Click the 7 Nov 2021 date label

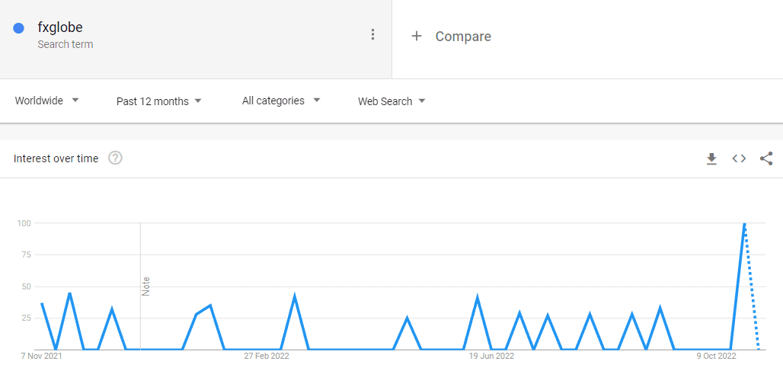[x=42, y=356]
